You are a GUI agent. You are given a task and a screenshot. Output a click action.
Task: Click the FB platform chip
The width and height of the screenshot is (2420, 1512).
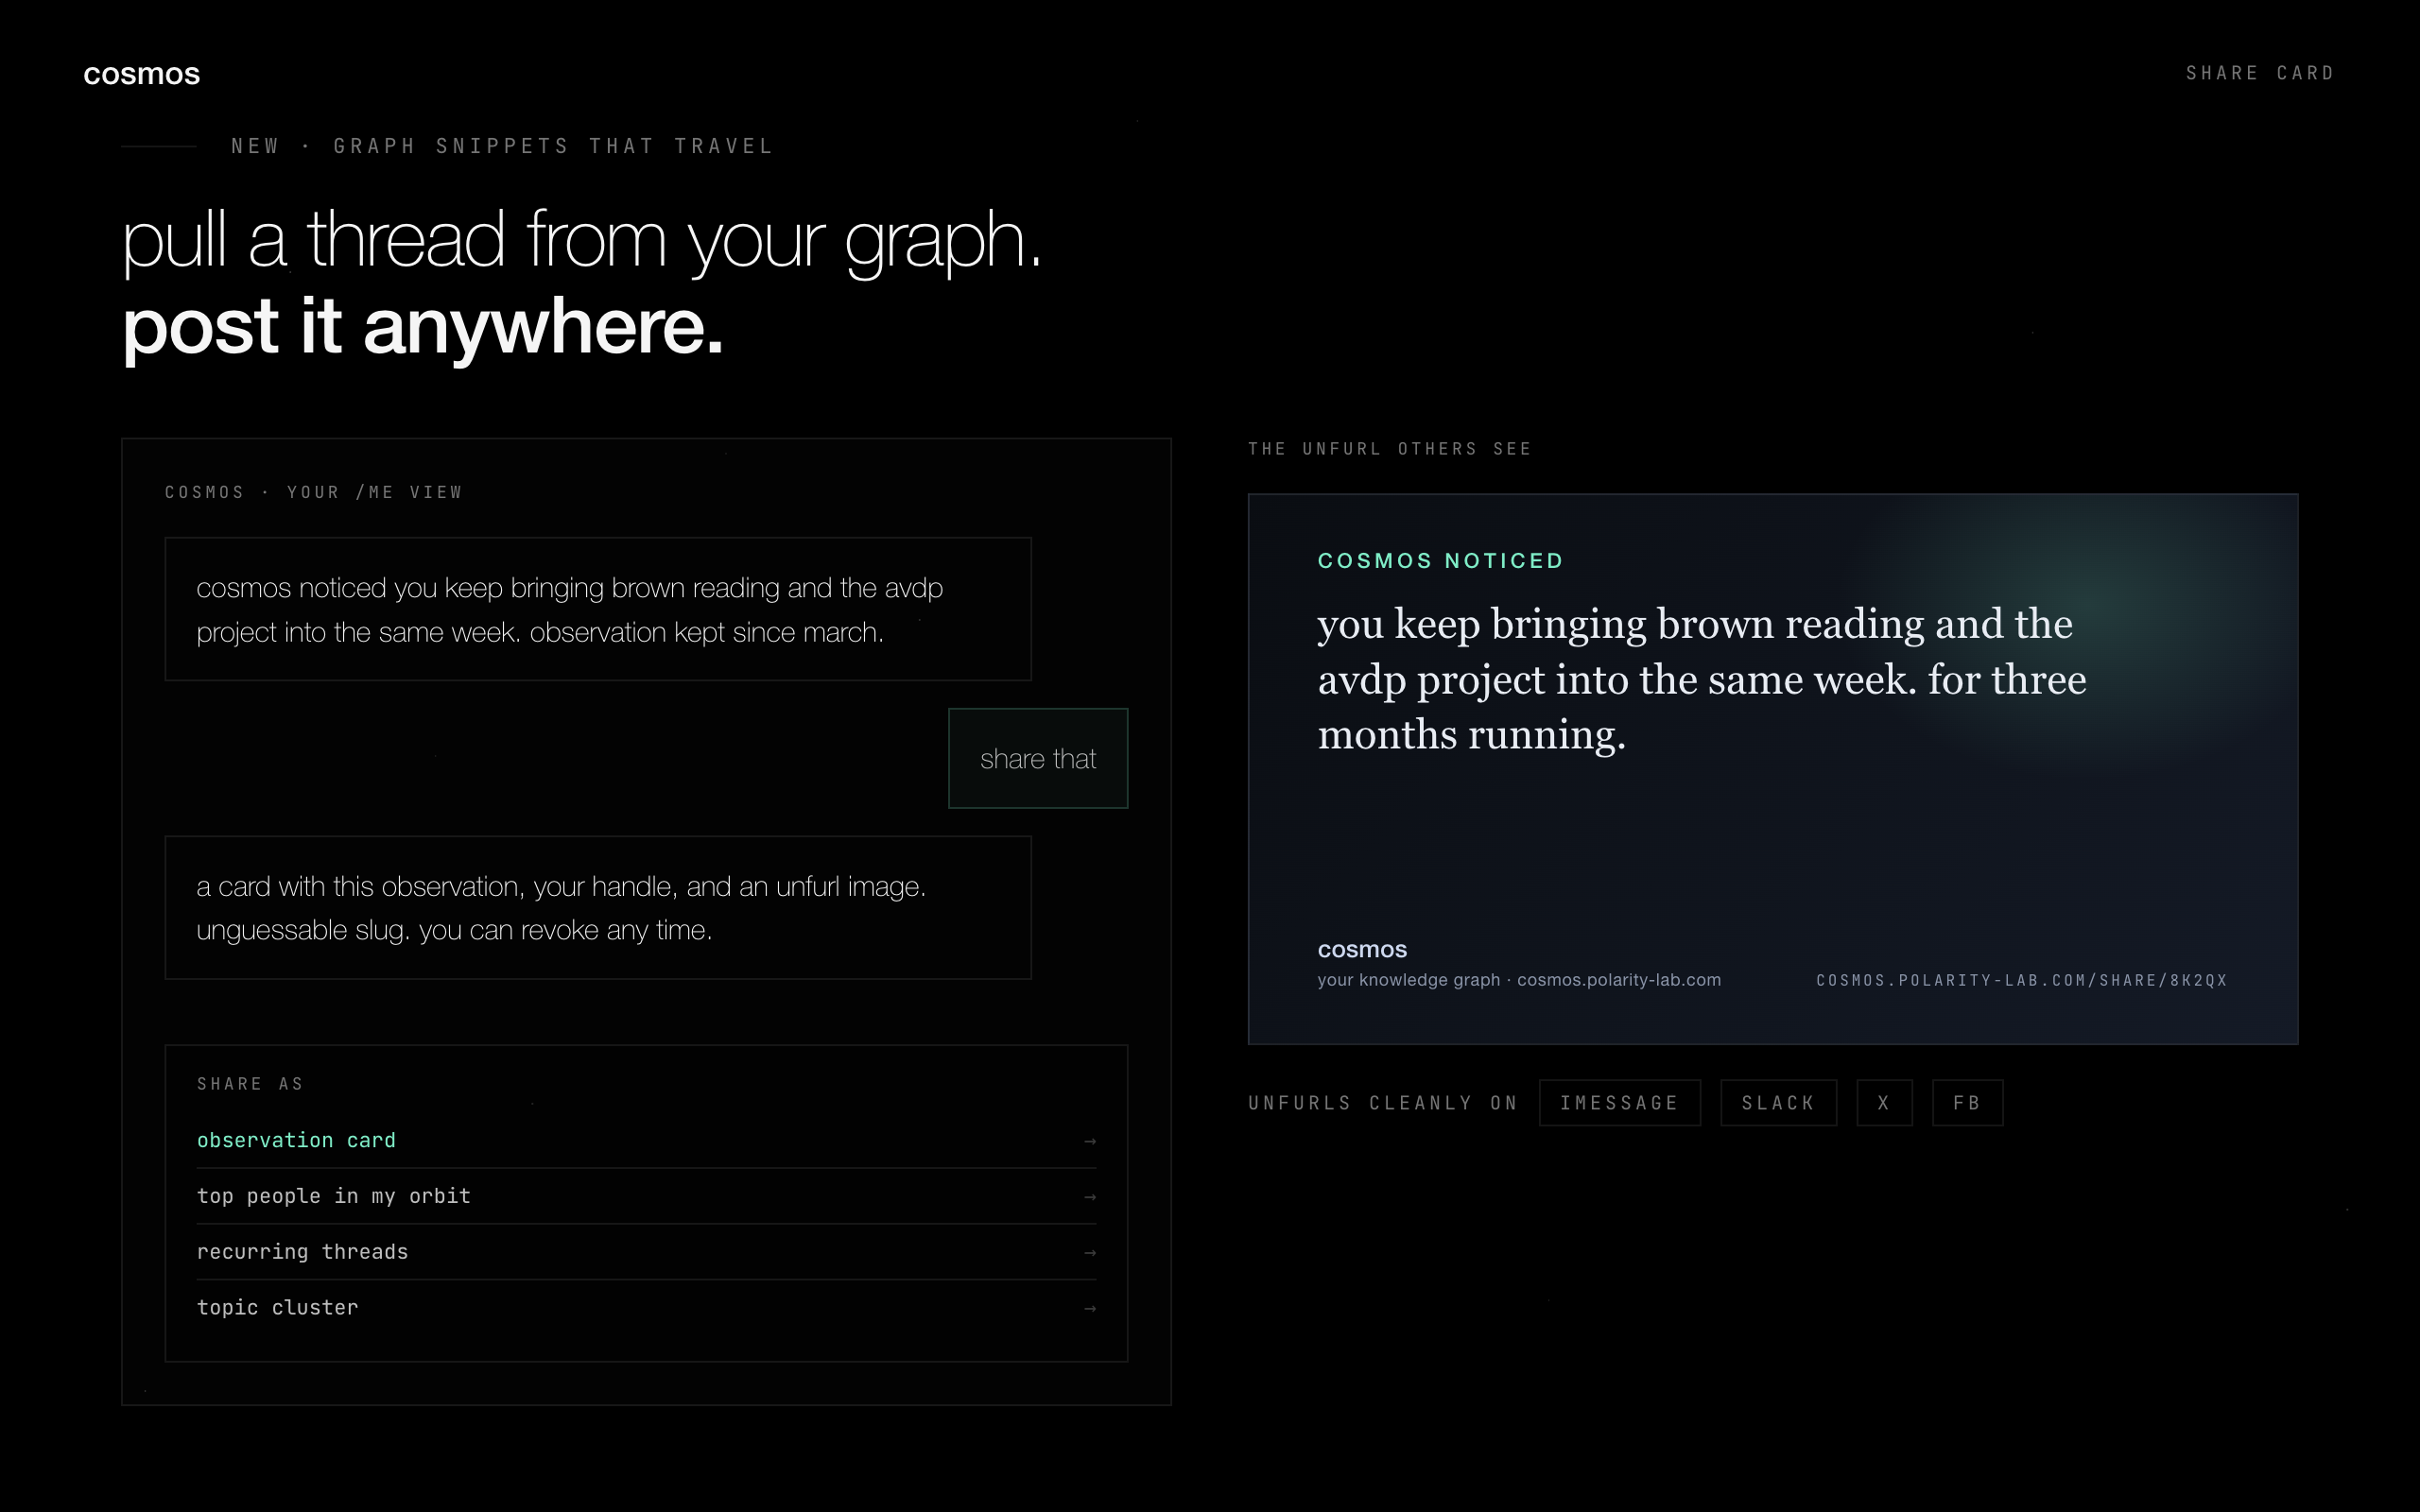point(1967,1103)
